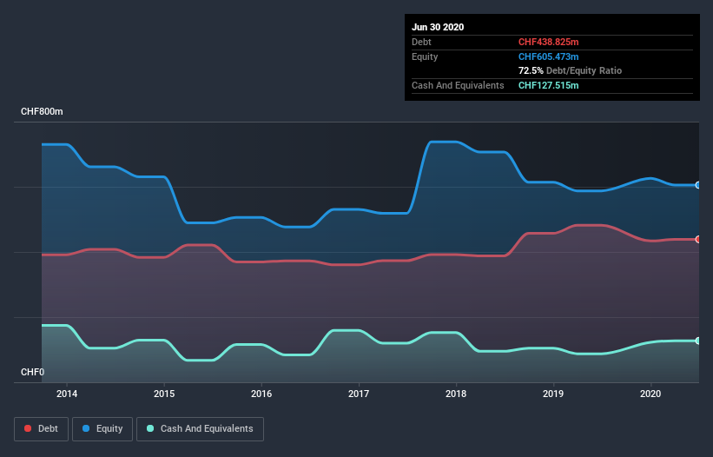Click the Debt row label in tooltip
This screenshot has height=457, width=713.
(421, 42)
